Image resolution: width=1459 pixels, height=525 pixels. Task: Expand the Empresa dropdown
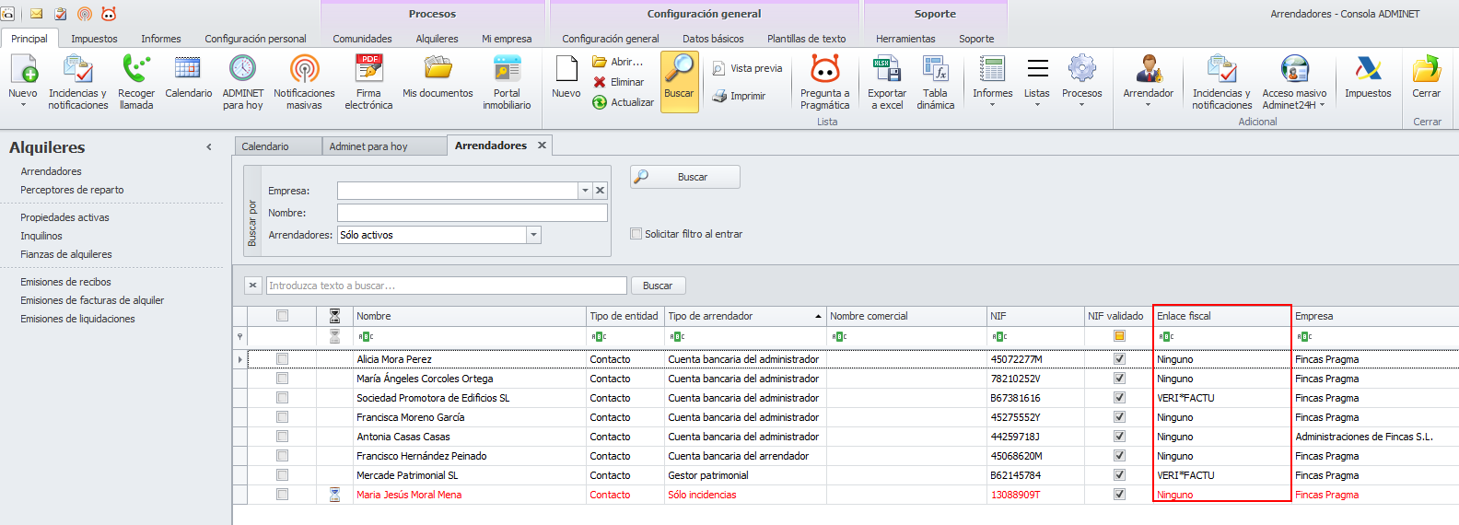(585, 191)
